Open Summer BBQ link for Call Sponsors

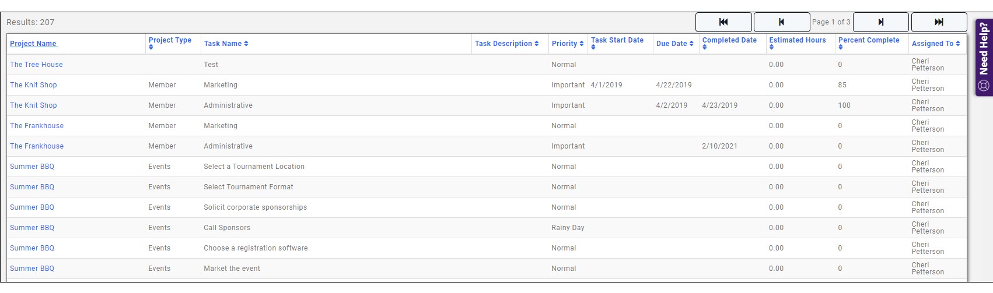(x=32, y=228)
